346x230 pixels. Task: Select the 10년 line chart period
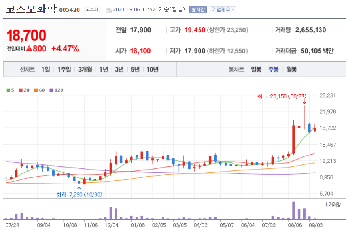(x=153, y=70)
